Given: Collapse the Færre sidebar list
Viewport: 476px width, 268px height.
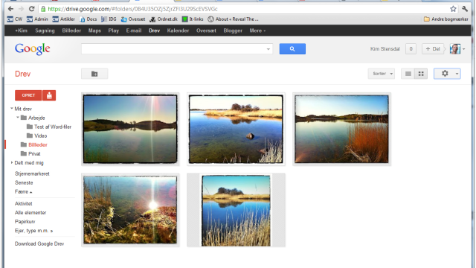Looking at the screenshot, I should pyautogui.click(x=23, y=192).
